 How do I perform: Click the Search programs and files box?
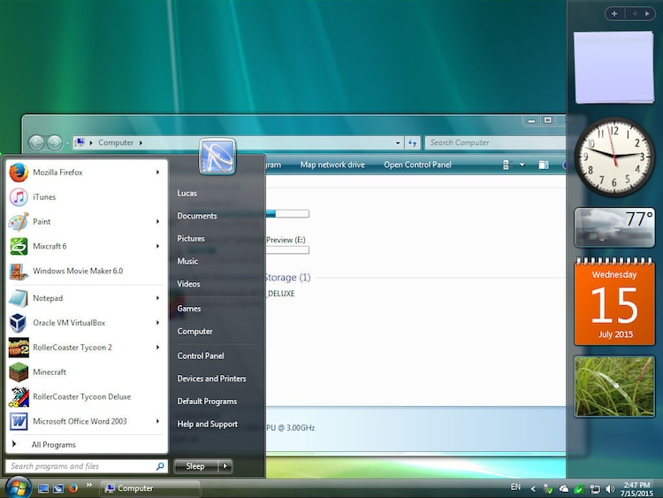click(80, 466)
